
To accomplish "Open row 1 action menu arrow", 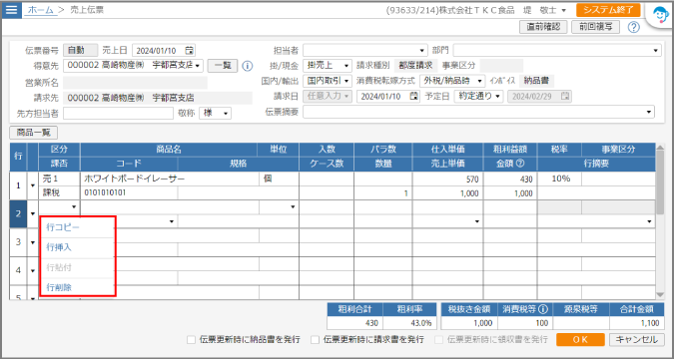I will tap(33, 185).
